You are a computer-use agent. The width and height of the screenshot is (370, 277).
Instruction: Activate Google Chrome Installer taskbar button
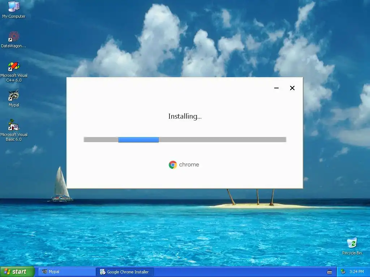point(125,272)
